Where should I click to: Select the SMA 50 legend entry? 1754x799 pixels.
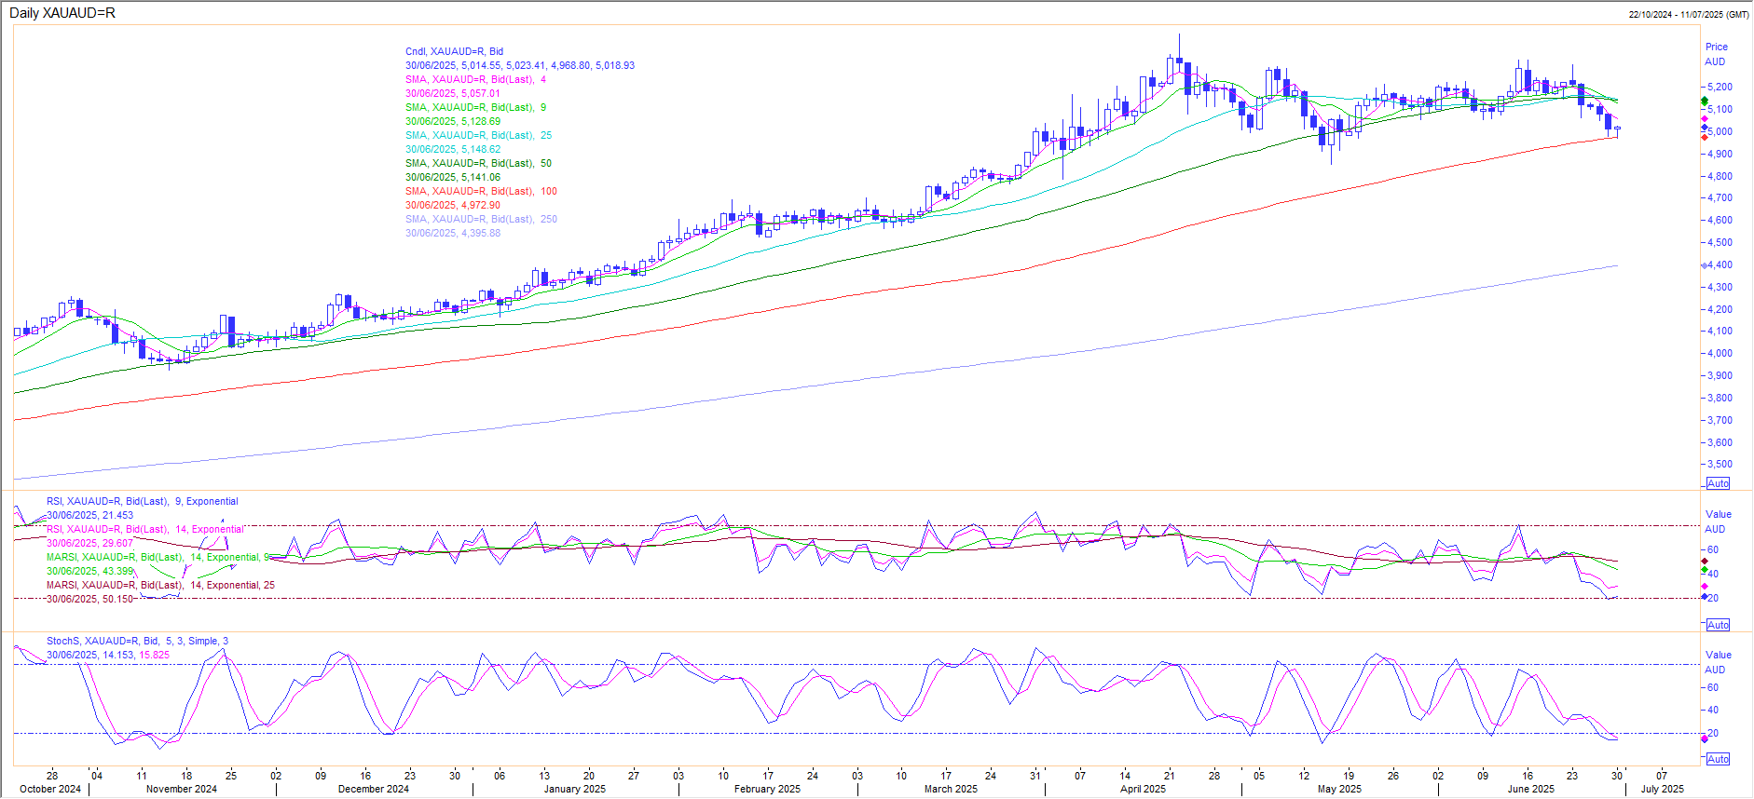tap(478, 163)
